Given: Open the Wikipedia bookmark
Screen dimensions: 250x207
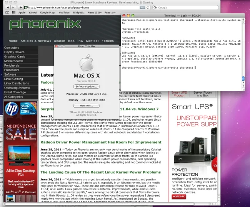Looking at the screenshot, I should pyautogui.click(x=78, y=12).
